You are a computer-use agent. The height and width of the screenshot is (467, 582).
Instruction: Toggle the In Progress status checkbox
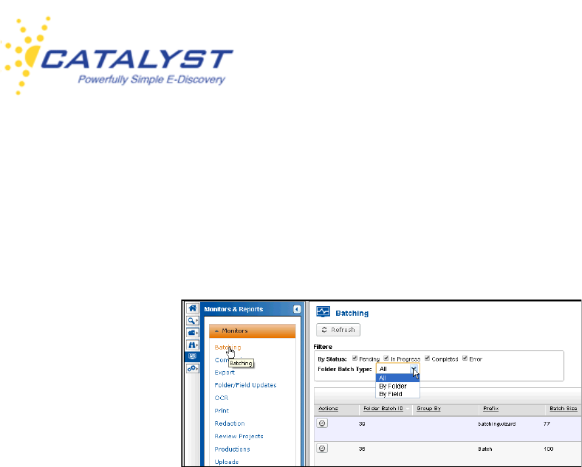(386, 358)
